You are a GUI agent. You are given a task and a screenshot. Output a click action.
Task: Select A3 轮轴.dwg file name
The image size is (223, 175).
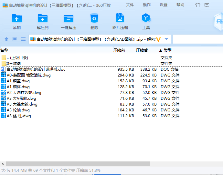pyautogui.click(x=18, y=110)
